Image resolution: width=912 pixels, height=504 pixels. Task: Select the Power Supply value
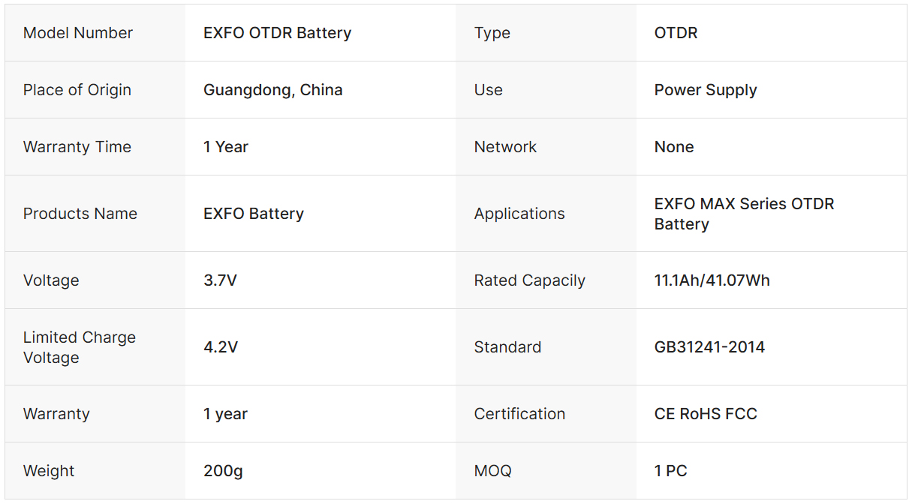pos(706,90)
